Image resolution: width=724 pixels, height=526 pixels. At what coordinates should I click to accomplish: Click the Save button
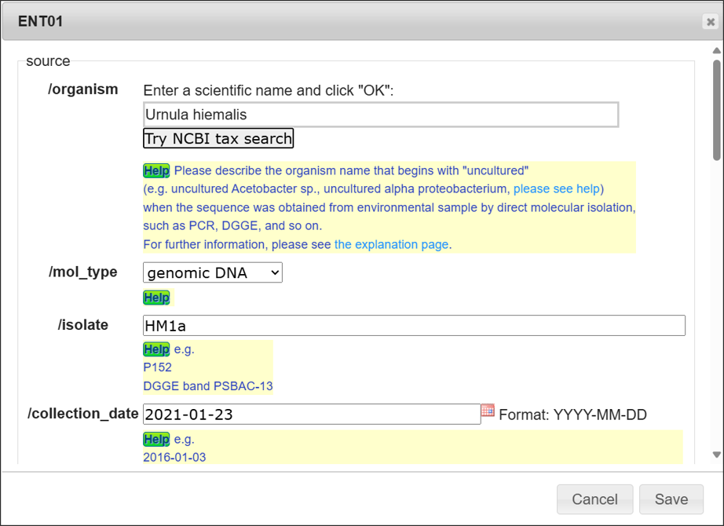[x=671, y=499]
